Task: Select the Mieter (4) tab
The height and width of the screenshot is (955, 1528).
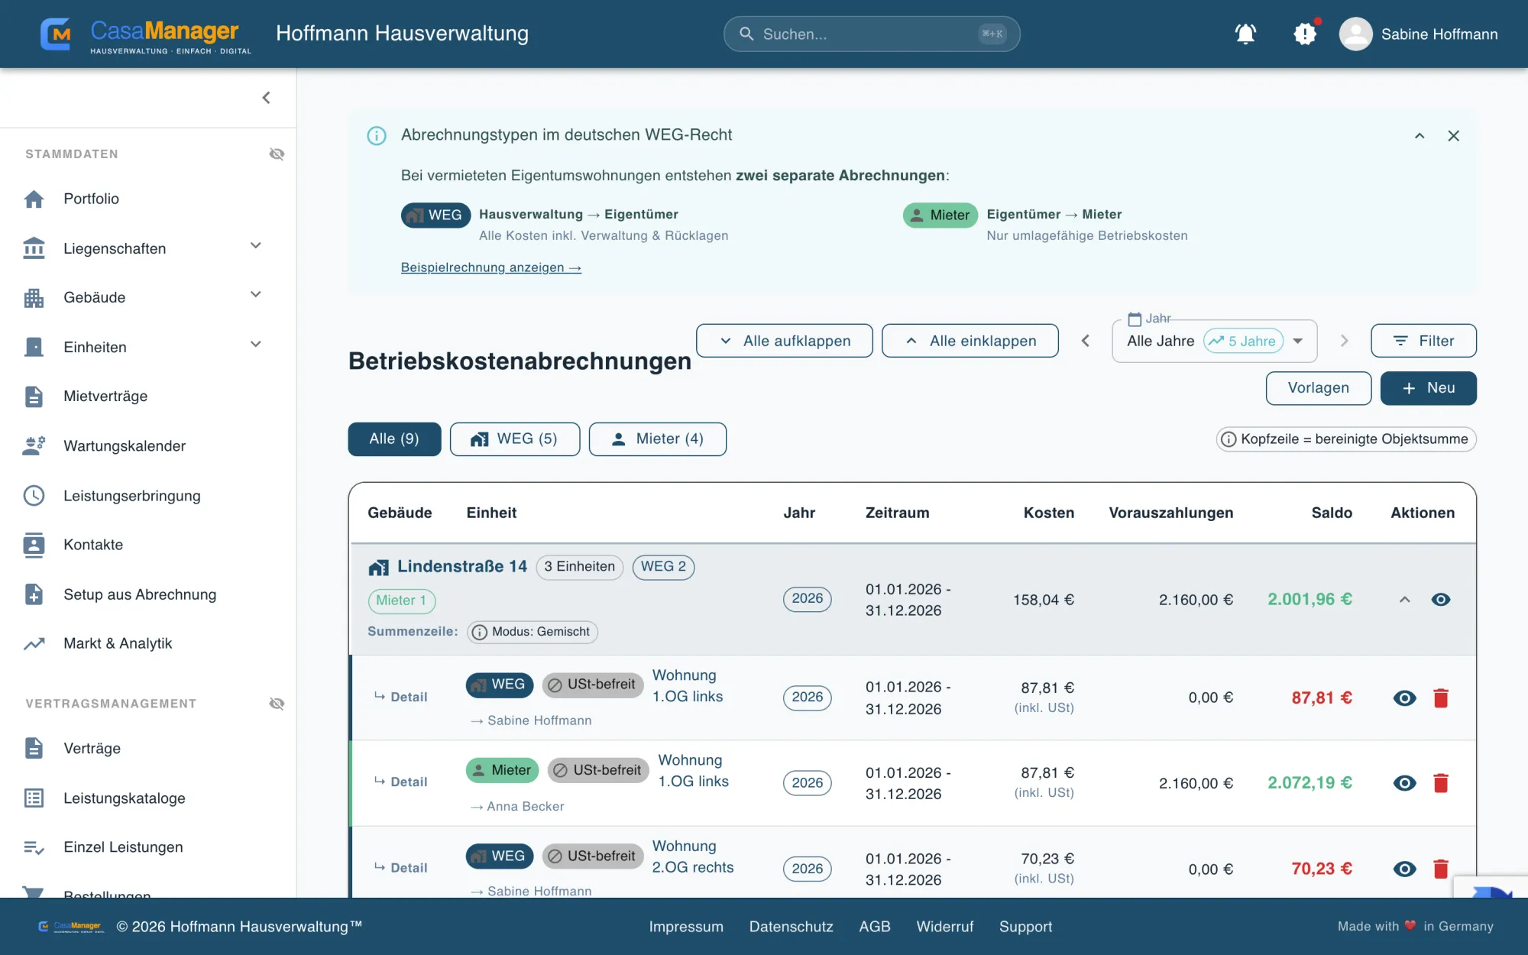Action: coord(658,439)
